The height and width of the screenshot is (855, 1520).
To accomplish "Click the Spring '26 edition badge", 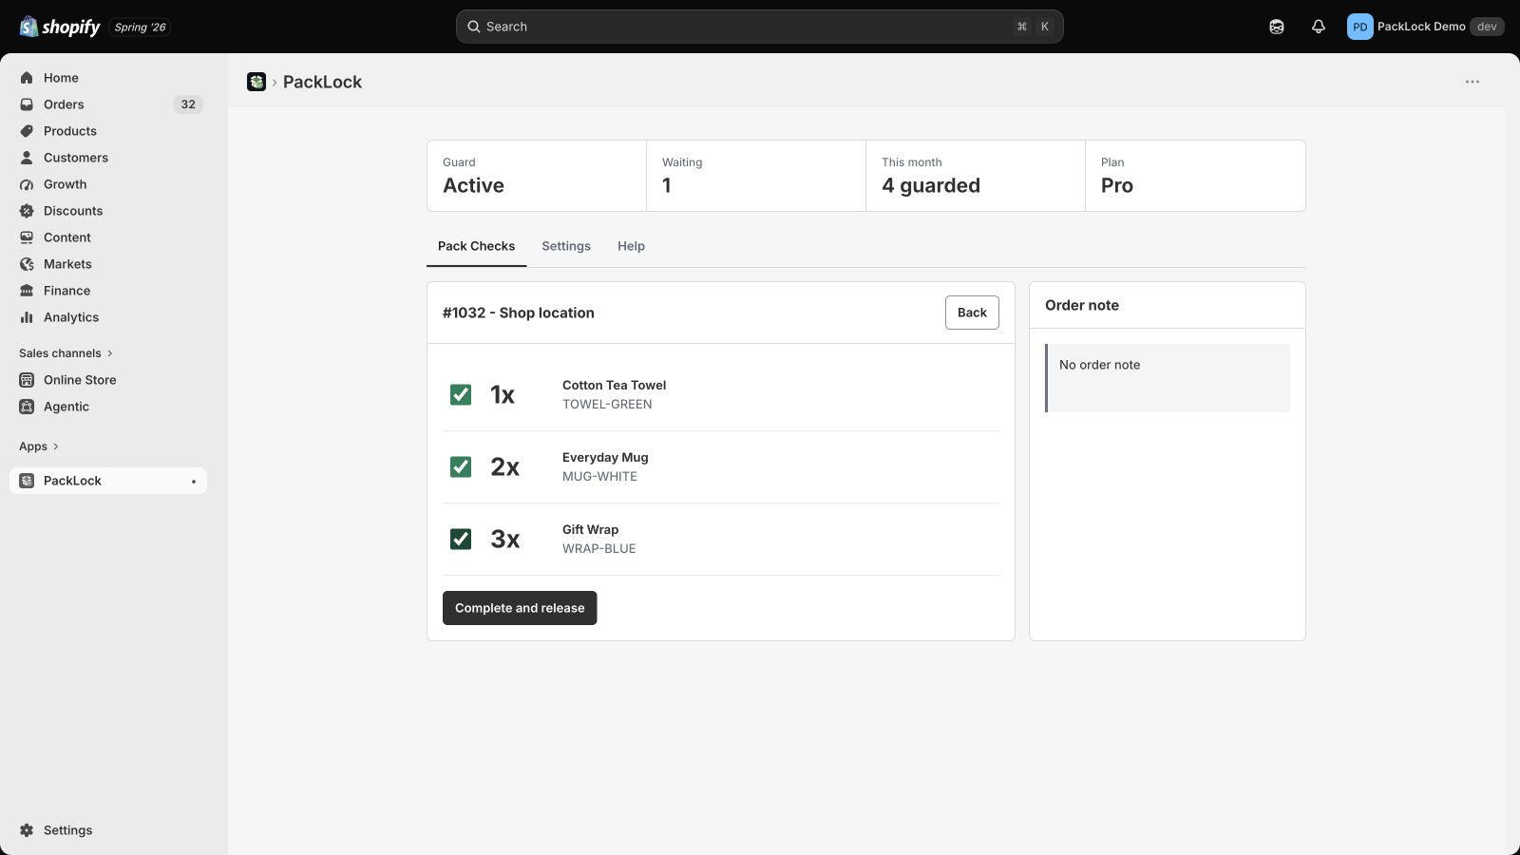I will click(141, 27).
